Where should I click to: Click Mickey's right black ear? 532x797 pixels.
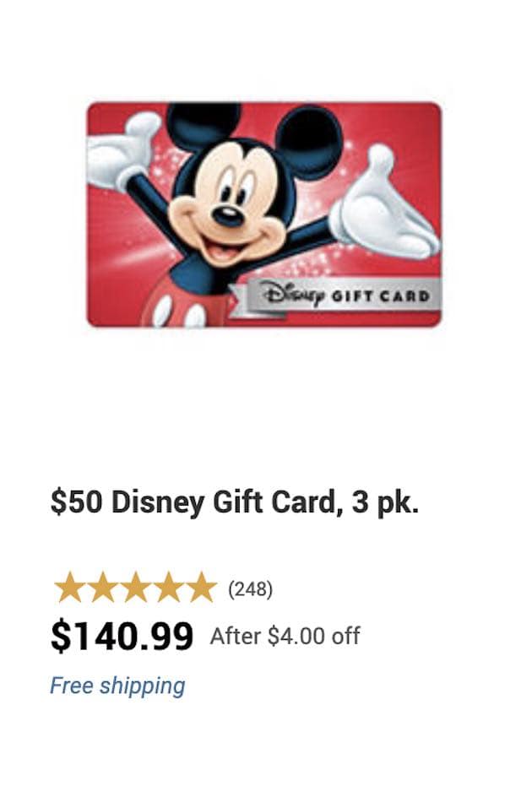pyautogui.click(x=309, y=143)
